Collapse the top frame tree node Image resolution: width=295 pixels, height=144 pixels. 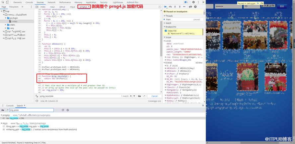2,11
